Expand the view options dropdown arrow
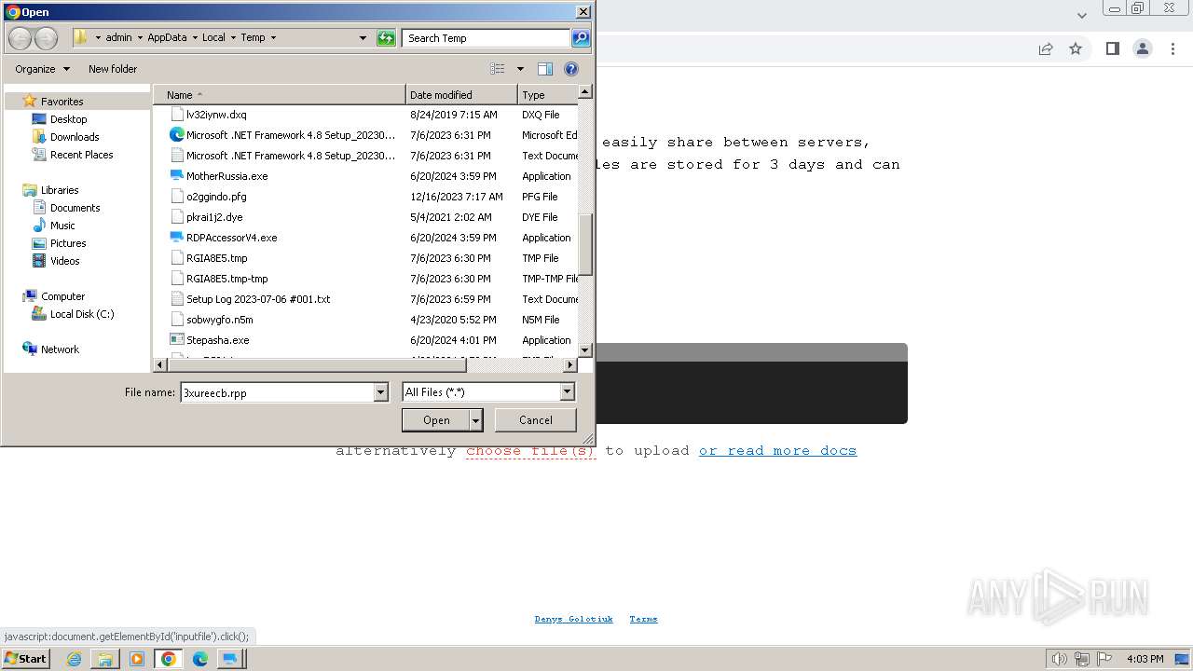Screen dimensions: 1193x671 point(520,69)
